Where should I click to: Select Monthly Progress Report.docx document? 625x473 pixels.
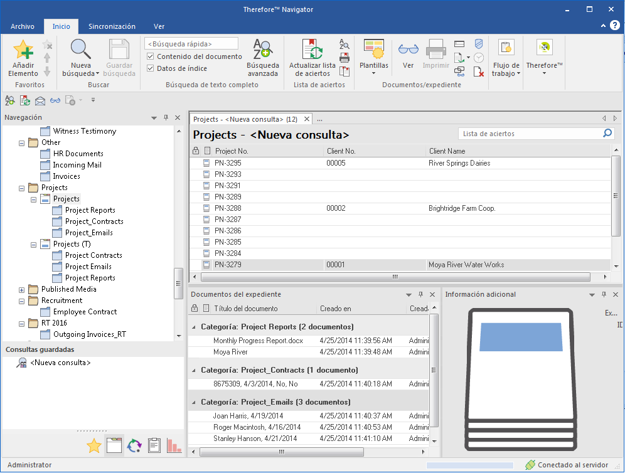258,341
